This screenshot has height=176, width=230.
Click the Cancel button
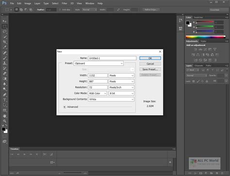[x=150, y=64]
